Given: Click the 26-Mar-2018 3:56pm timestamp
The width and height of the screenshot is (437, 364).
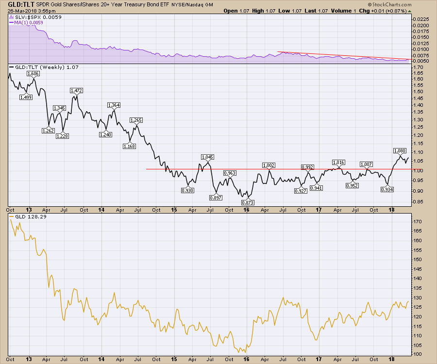Looking at the screenshot, I should coord(32,11).
